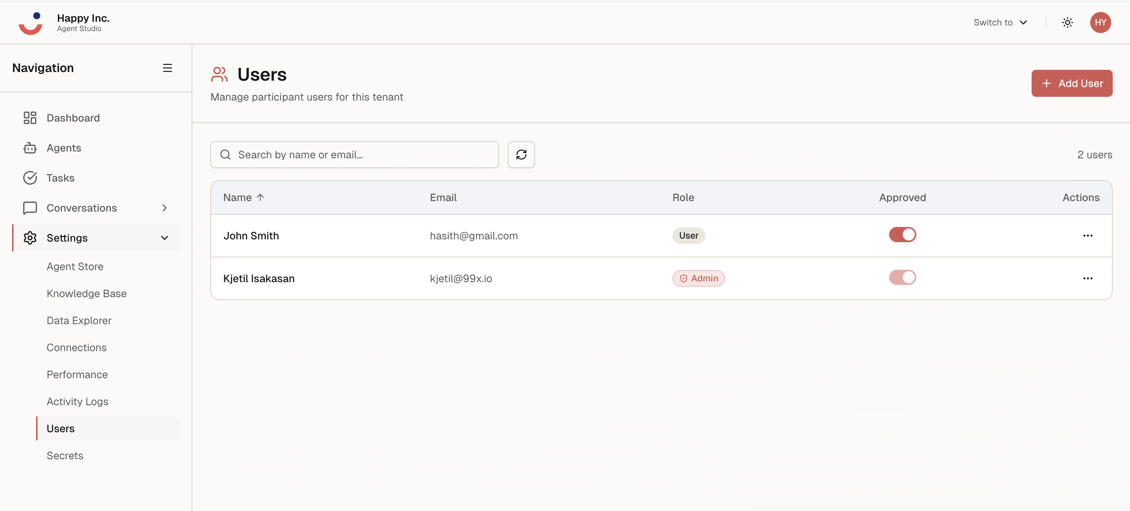Select Users in the Settings menu

(x=60, y=428)
